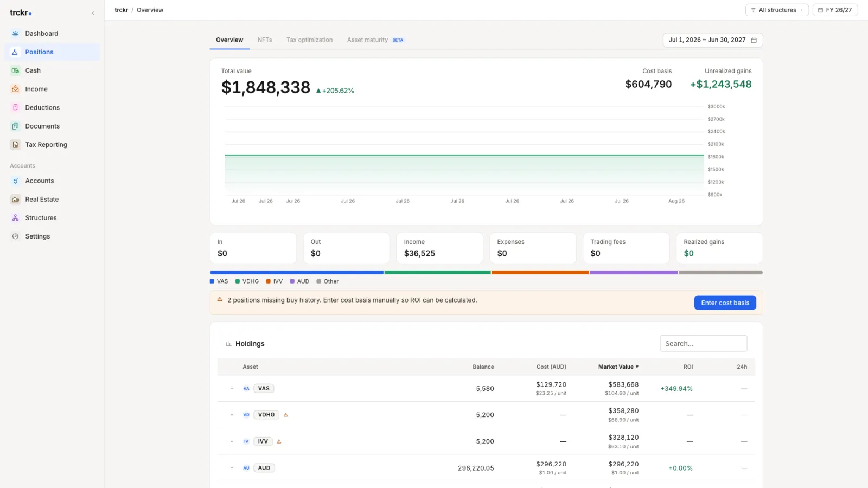Screen dimensions: 868x488
Task: Click the Documents icon in sidebar
Action: pyautogui.click(x=15, y=126)
